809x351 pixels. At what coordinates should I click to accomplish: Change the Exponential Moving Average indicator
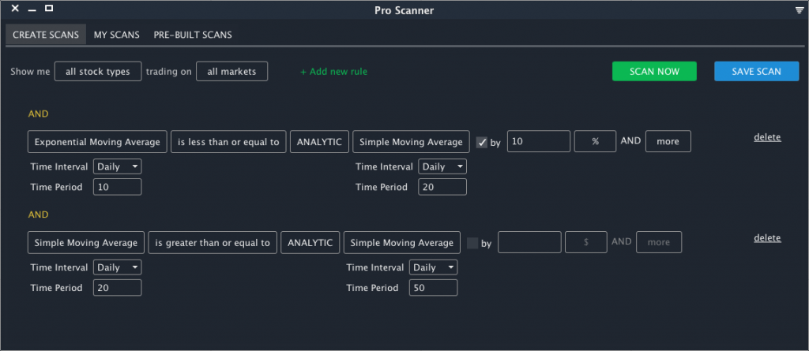coord(97,142)
